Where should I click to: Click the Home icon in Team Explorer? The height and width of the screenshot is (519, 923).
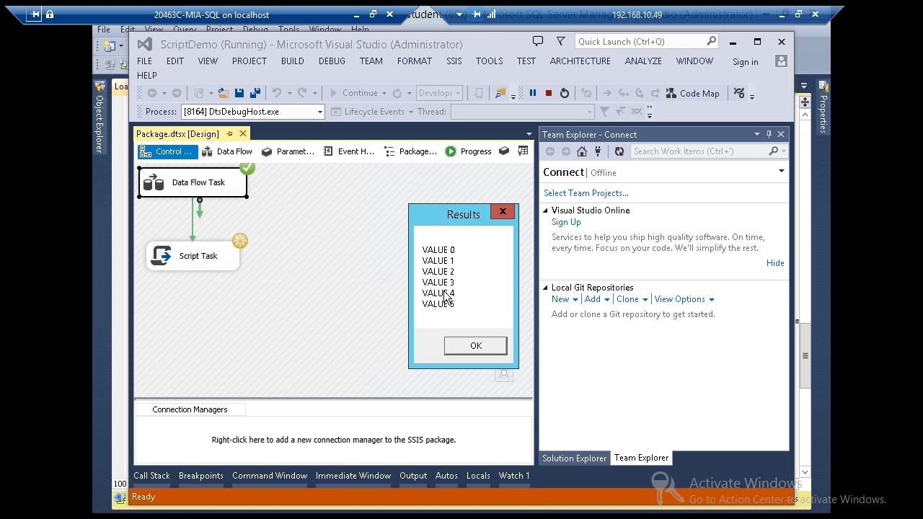582,151
